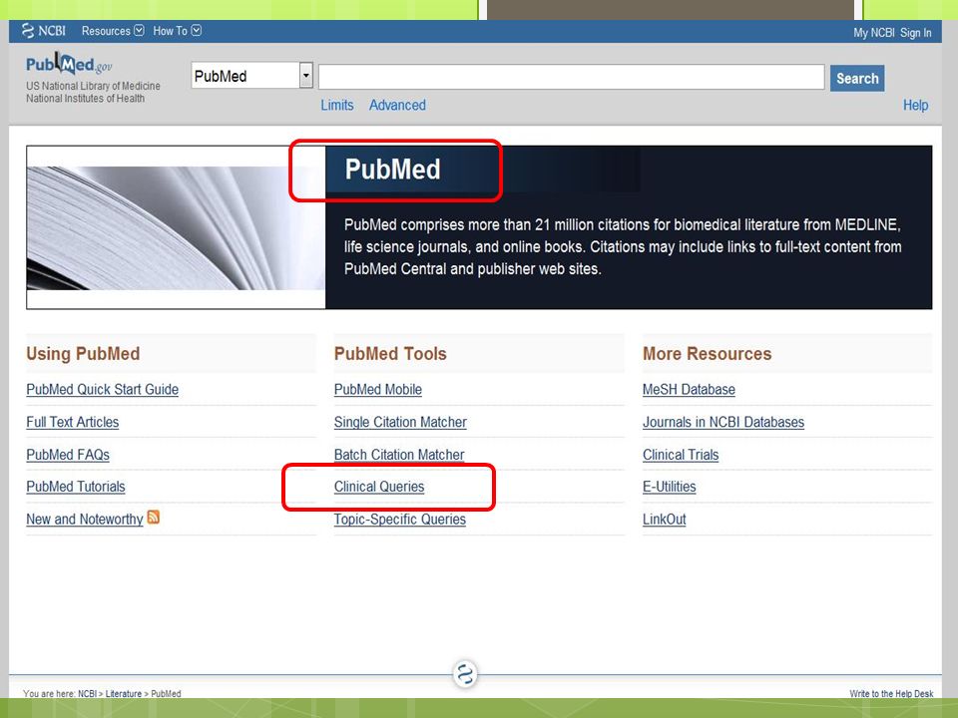
Task: Open Full Text Articles link
Action: pos(73,422)
